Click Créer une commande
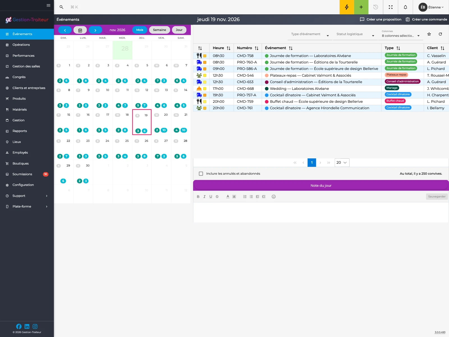 click(x=426, y=19)
